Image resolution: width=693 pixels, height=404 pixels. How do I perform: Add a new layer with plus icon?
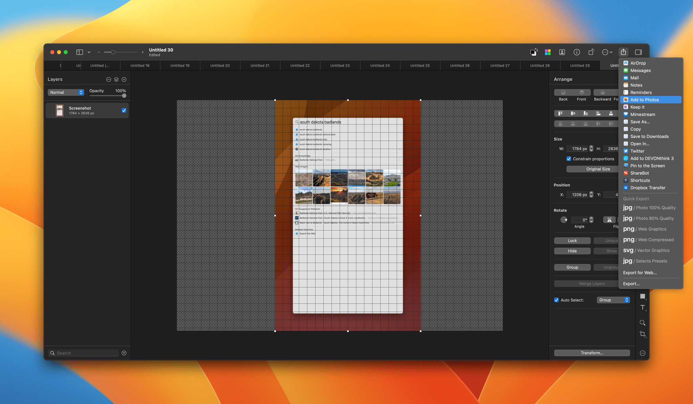tap(124, 79)
